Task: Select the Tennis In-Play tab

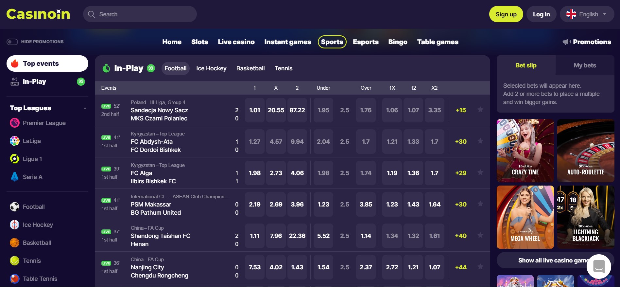Action: click(284, 68)
